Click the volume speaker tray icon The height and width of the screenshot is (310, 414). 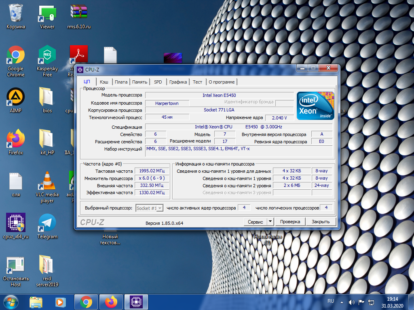click(351, 302)
